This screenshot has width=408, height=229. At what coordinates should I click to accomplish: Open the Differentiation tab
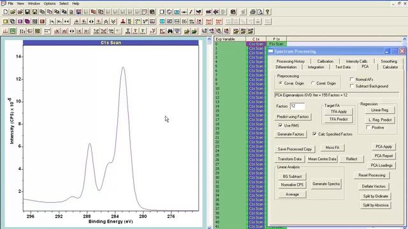(x=286, y=67)
